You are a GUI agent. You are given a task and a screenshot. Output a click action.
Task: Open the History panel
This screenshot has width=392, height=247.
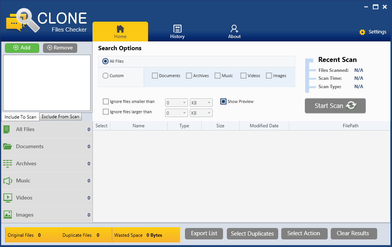tap(177, 31)
